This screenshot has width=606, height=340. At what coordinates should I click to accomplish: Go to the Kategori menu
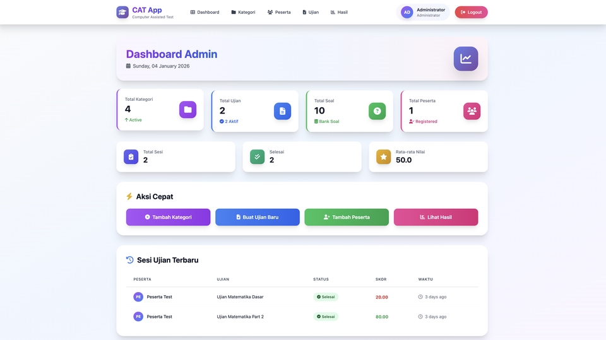243,12
